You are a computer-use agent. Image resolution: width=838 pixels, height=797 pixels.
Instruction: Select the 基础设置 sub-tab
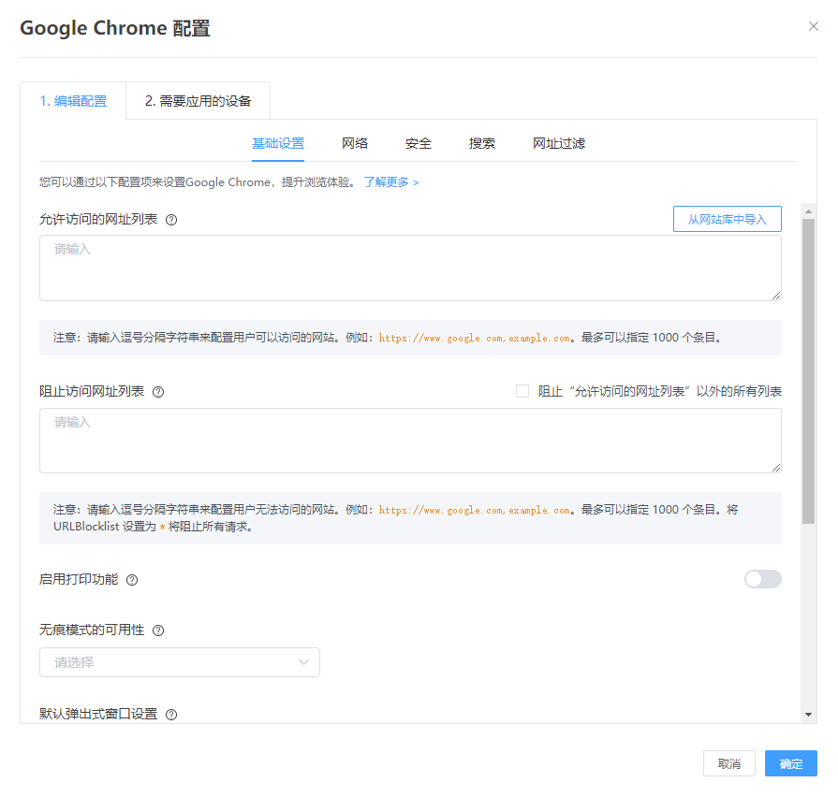[278, 144]
